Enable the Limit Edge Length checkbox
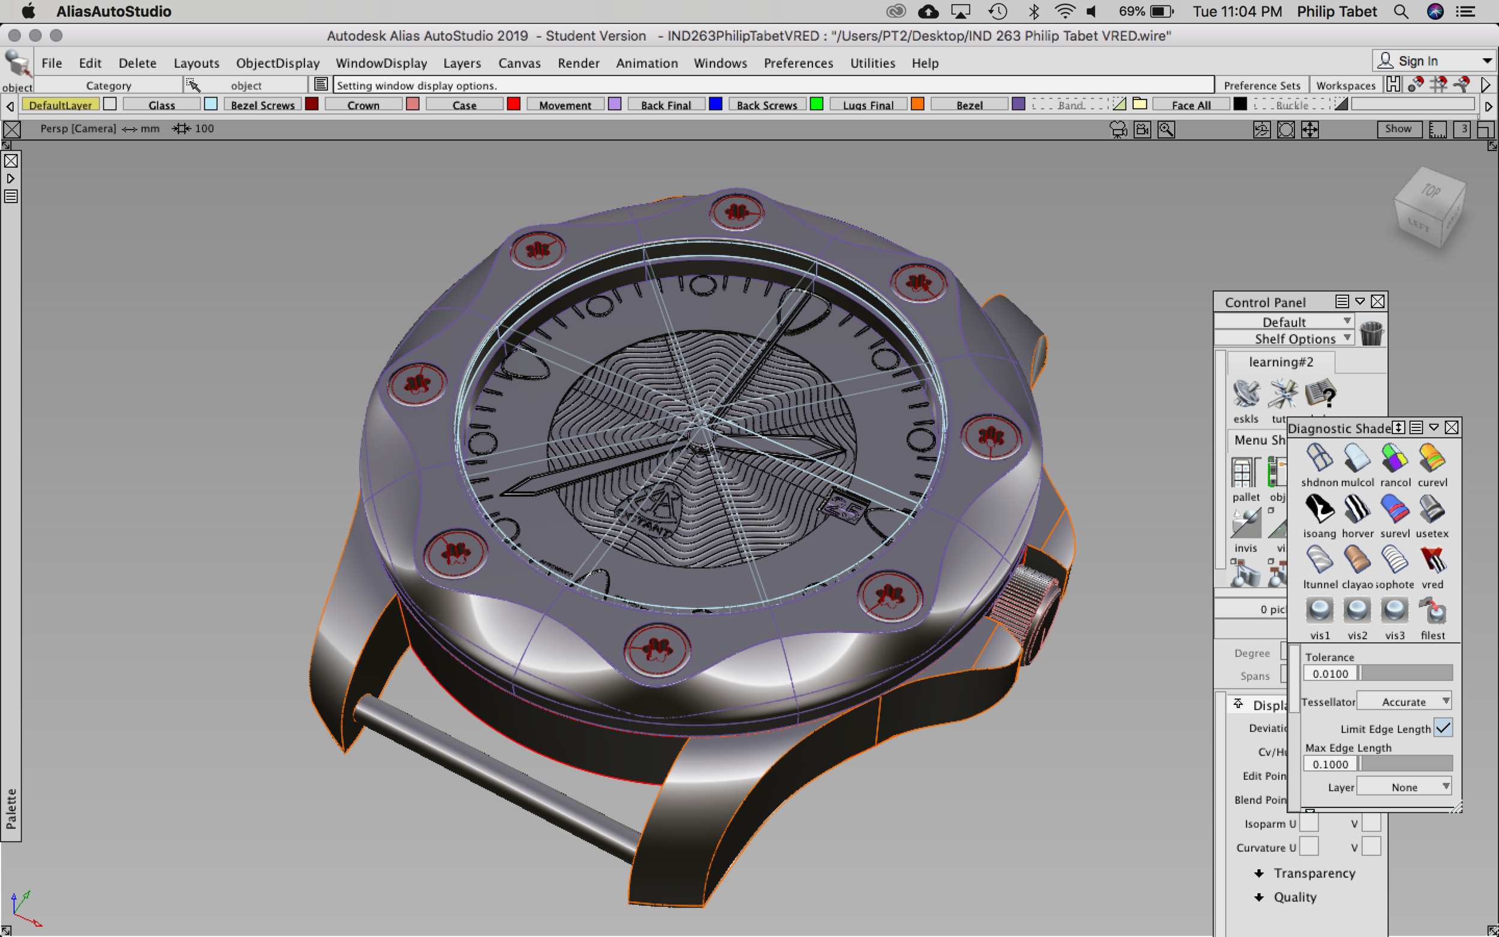The image size is (1499, 937). click(1444, 728)
